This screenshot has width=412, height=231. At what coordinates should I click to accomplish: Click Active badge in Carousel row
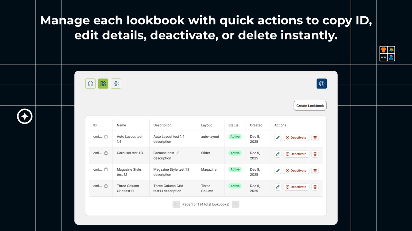pos(235,153)
